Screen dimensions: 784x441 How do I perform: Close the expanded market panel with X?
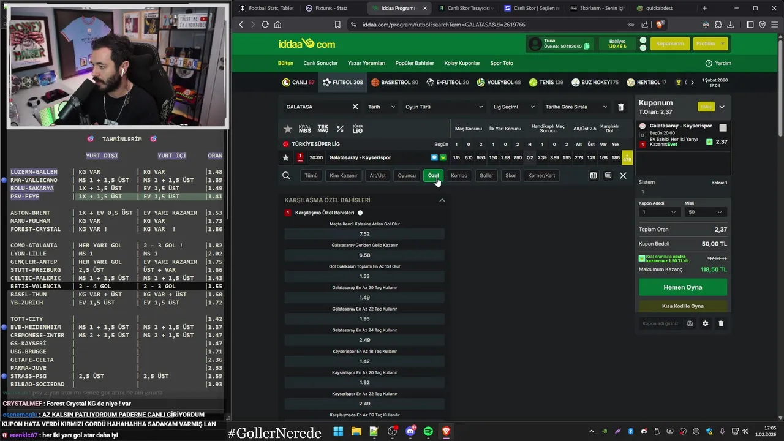tap(623, 176)
